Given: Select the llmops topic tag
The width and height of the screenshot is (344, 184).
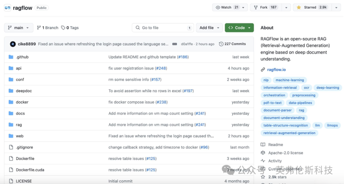Looking at the screenshot, I should pyautogui.click(x=332, y=125).
